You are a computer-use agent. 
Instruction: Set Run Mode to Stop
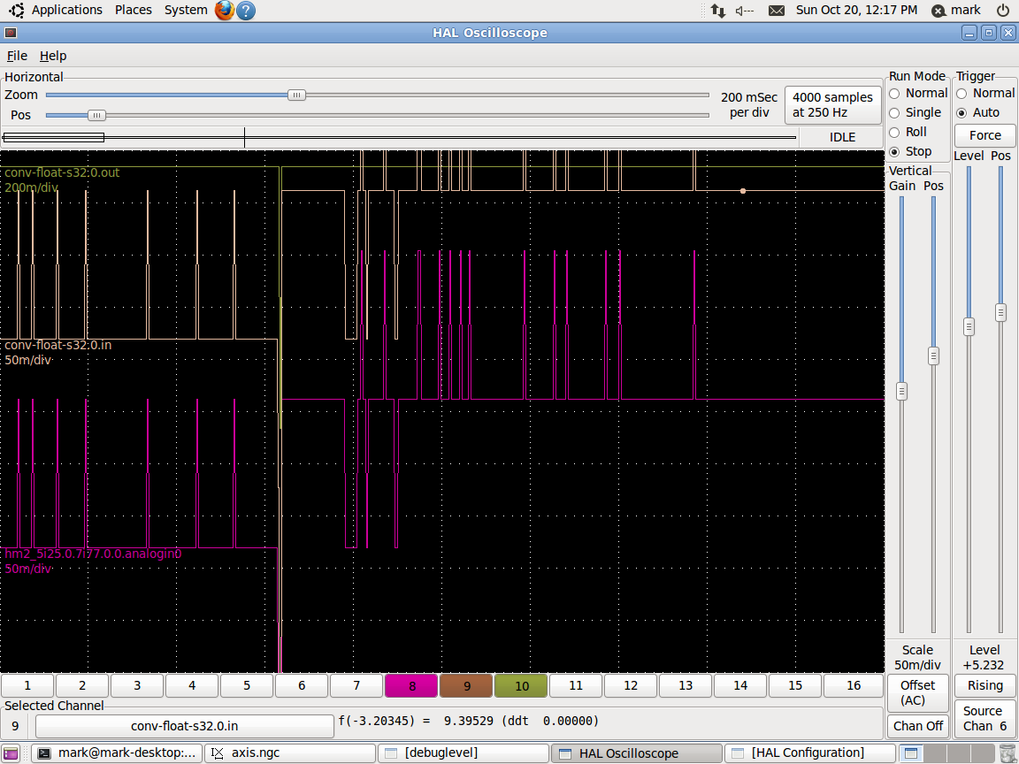click(910, 152)
